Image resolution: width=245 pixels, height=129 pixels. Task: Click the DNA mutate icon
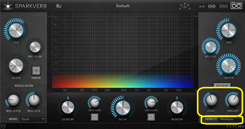pos(223,6)
